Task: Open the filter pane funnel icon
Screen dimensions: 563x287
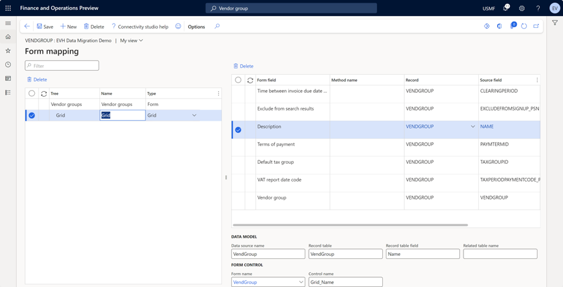Action: click(x=554, y=23)
